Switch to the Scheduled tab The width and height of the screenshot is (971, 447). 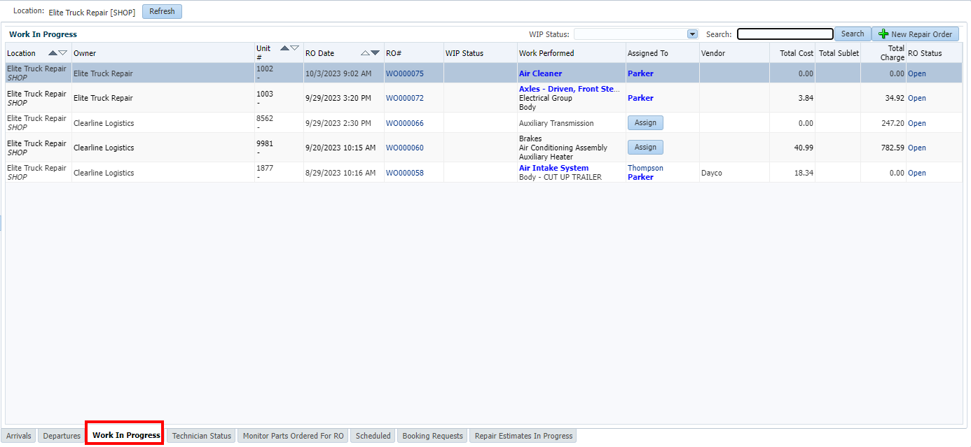(373, 436)
